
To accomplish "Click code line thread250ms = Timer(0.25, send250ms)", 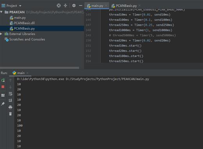I will 142,25.
